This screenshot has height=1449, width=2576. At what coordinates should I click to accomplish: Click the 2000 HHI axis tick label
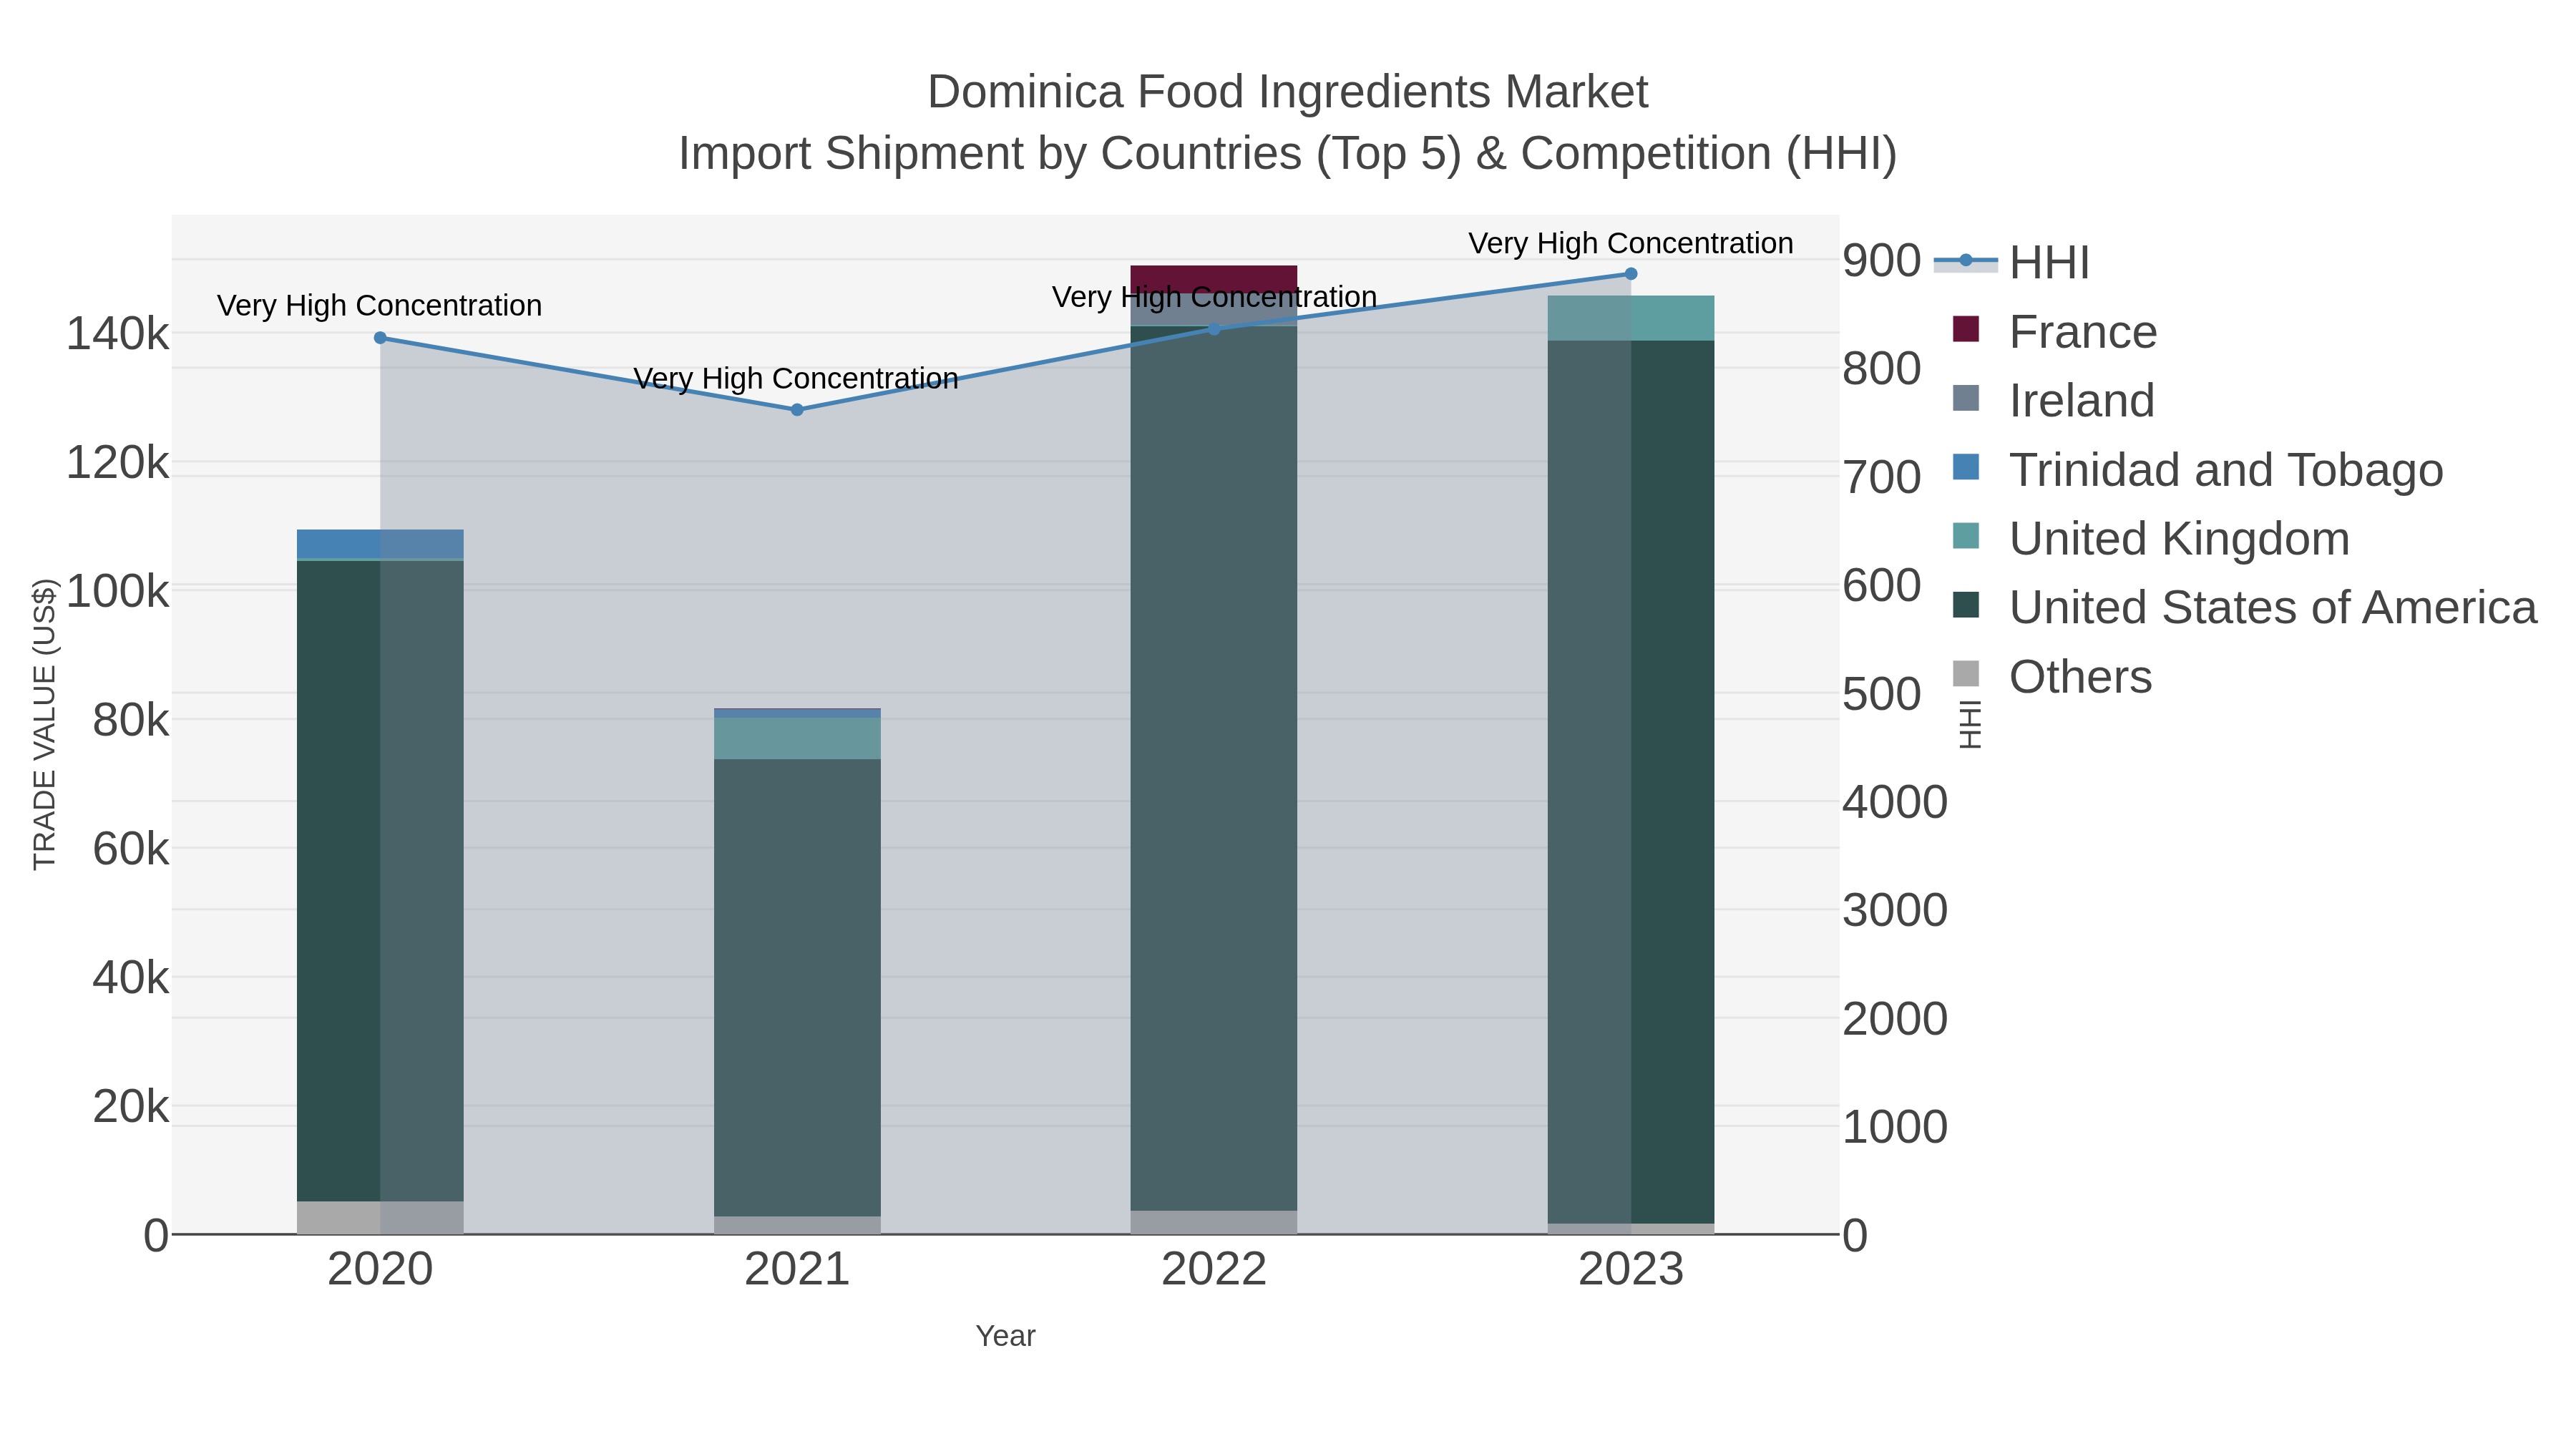click(1895, 1019)
